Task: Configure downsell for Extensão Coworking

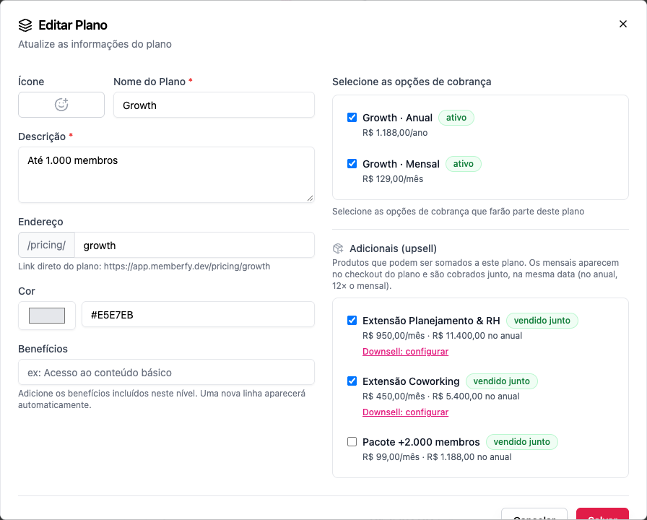Action: [405, 412]
